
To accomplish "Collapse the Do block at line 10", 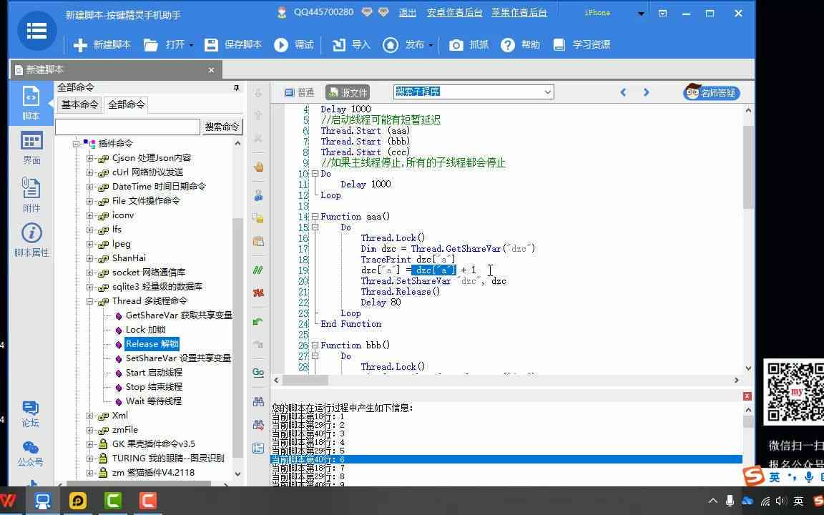I will [x=315, y=173].
